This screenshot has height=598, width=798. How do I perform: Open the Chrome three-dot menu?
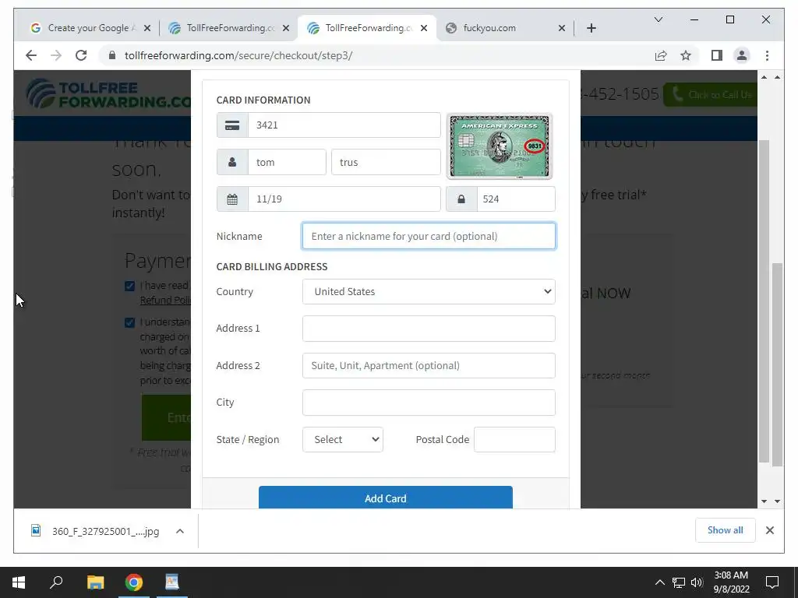tap(767, 55)
